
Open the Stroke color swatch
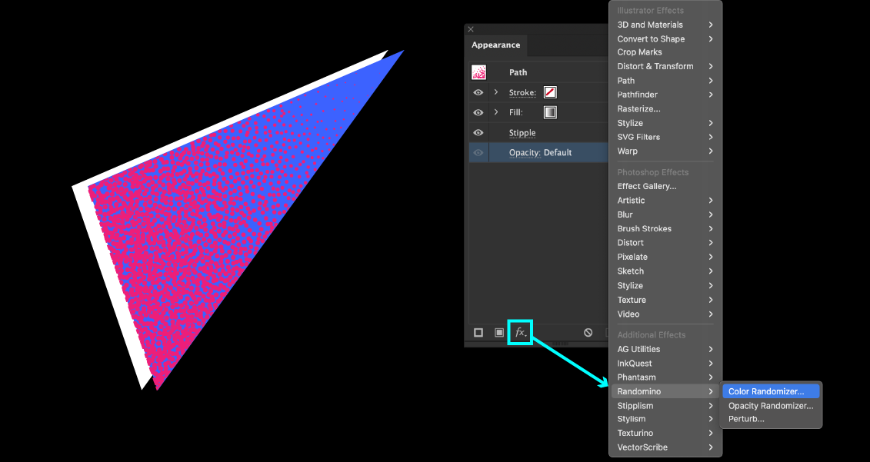(x=550, y=92)
